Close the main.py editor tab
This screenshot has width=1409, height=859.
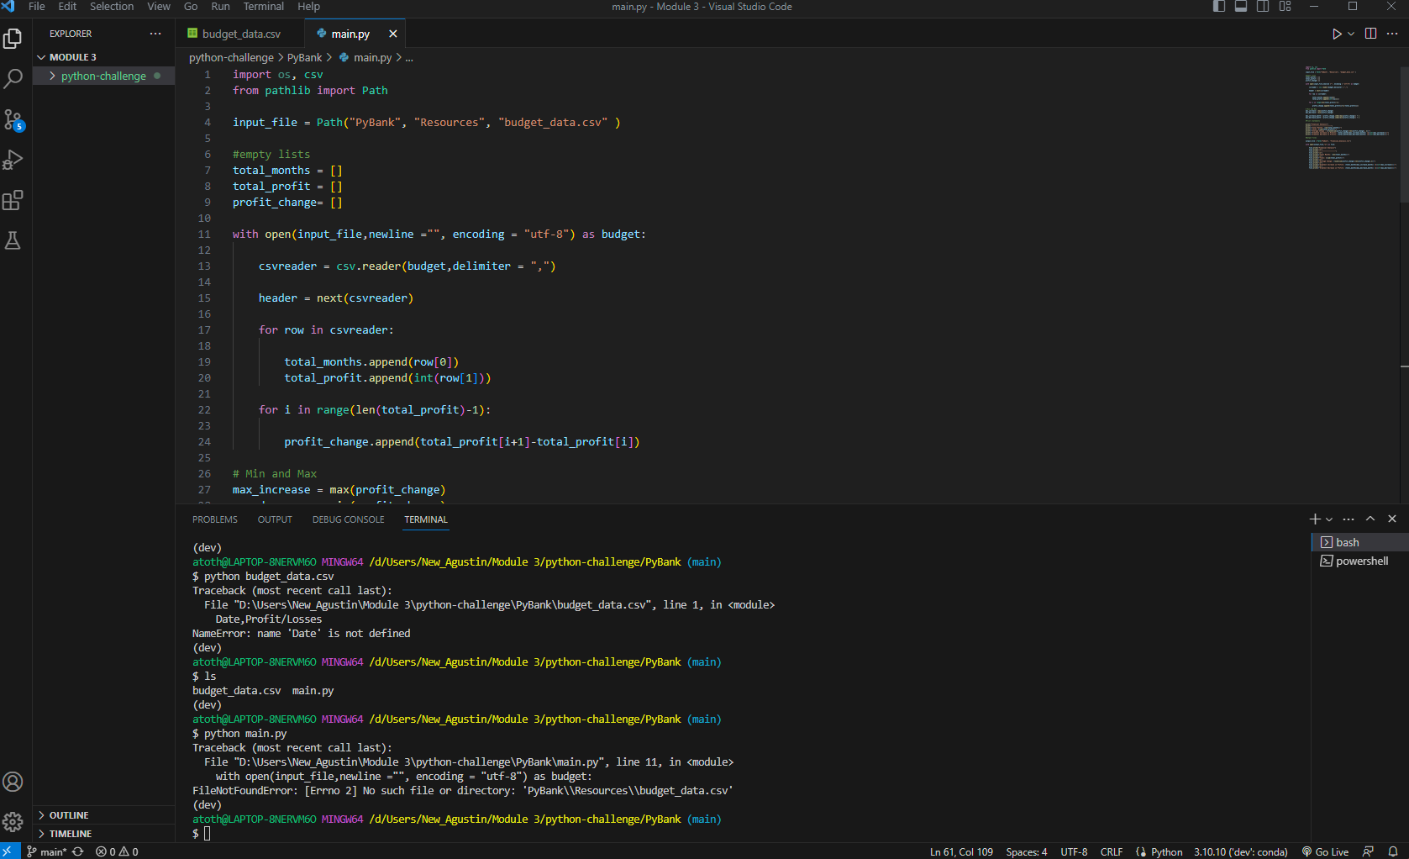click(392, 34)
